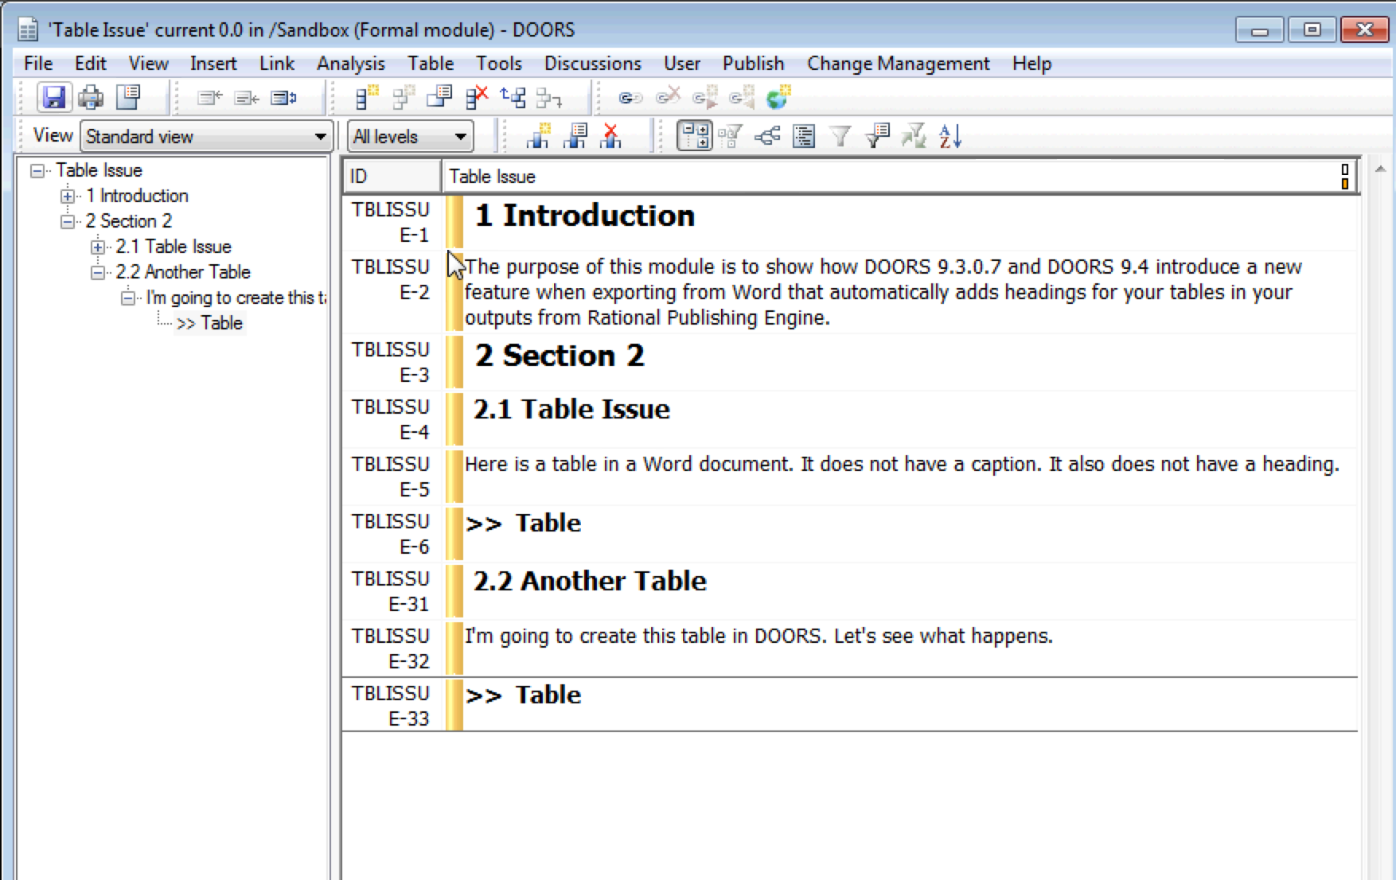The height and width of the screenshot is (880, 1396).
Task: Expand the 1 Introduction tree node
Action: [x=68, y=196]
